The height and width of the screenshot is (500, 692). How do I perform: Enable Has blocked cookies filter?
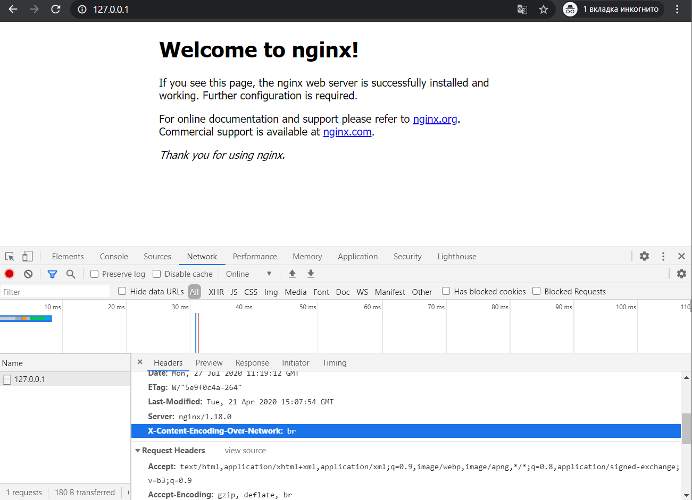446,291
